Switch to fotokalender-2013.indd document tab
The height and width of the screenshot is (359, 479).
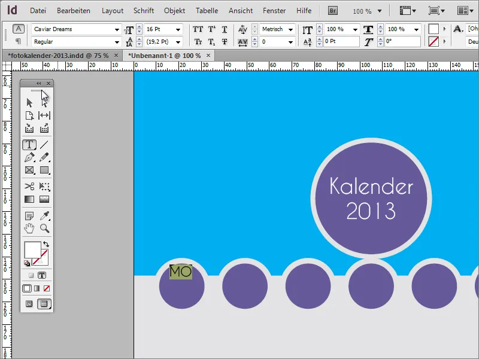click(x=58, y=56)
